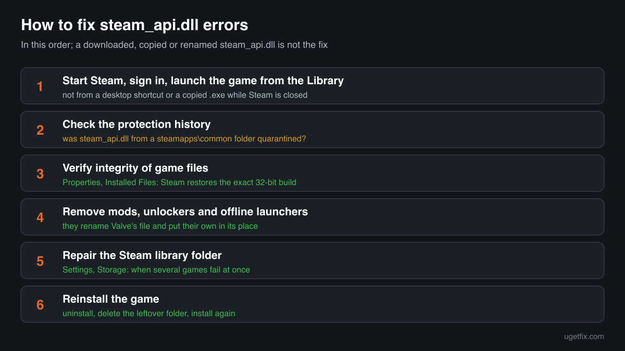The image size is (625, 351).
Task: Select 'Check the protection history' step title
Action: [x=136, y=124]
